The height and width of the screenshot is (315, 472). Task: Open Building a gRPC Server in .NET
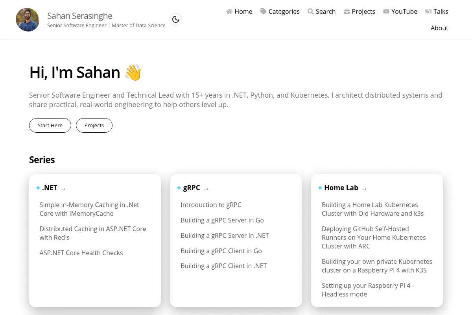(x=225, y=235)
